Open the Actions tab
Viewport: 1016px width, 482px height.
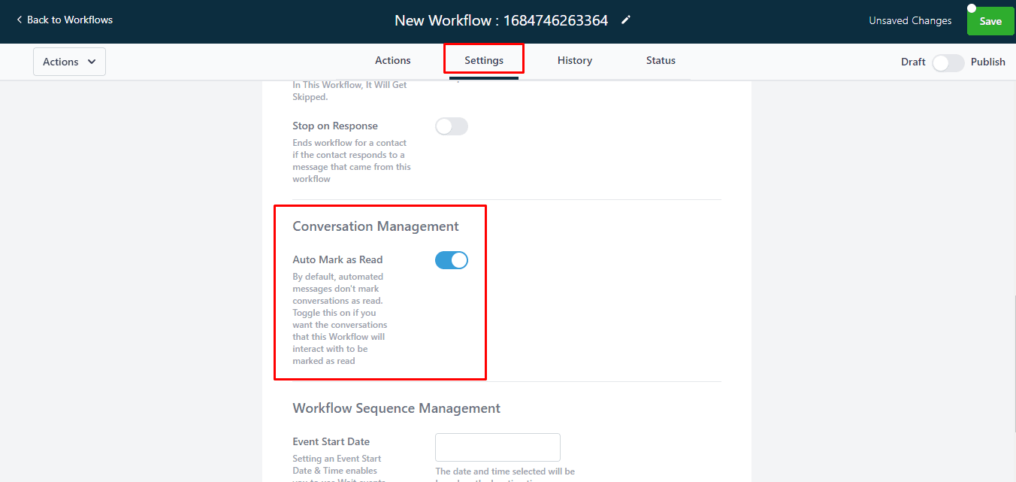(x=392, y=60)
